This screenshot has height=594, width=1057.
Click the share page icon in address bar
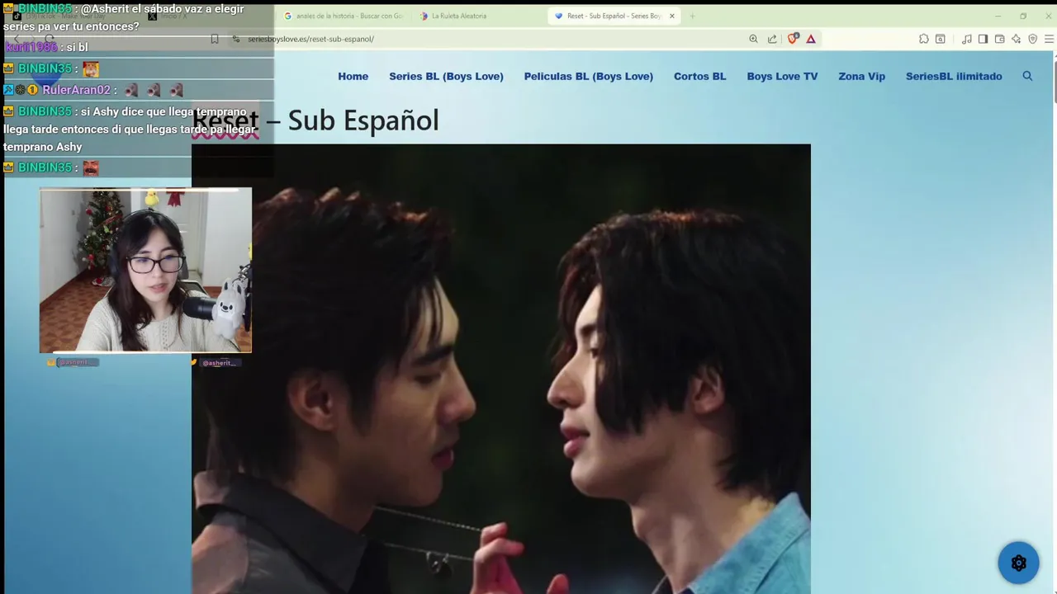coord(772,39)
